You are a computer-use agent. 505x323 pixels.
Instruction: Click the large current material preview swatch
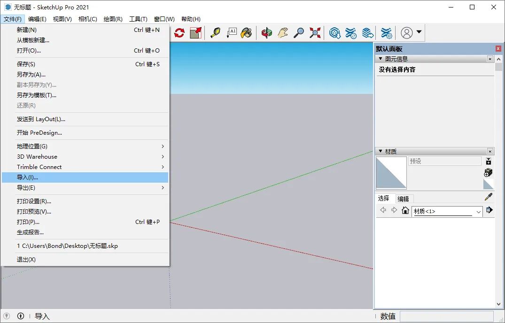pos(391,172)
